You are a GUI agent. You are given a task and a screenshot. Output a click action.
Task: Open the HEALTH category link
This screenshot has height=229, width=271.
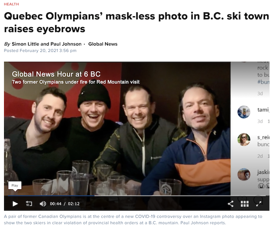[11, 4]
